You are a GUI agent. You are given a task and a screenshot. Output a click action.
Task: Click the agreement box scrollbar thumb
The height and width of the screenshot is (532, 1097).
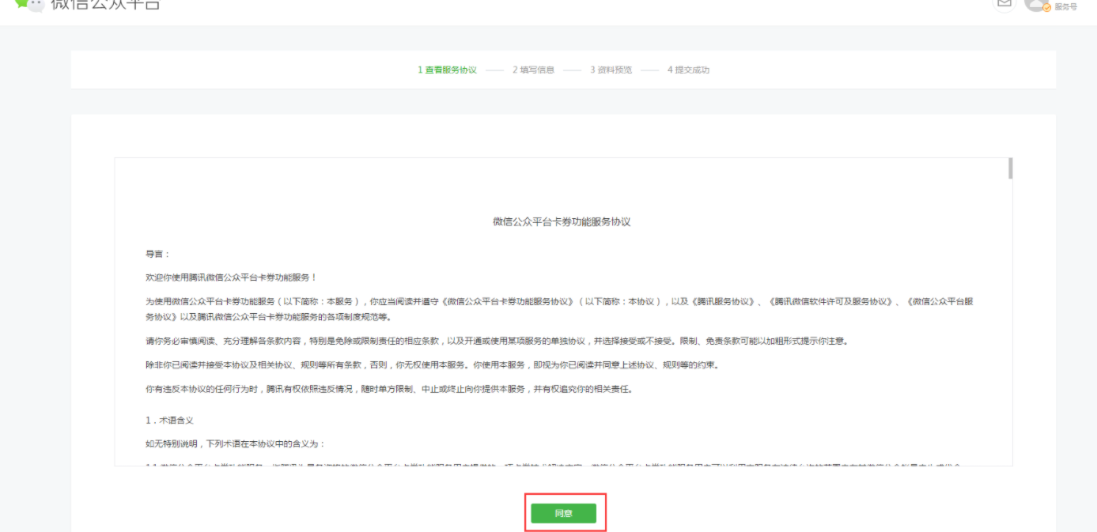coord(1010,168)
